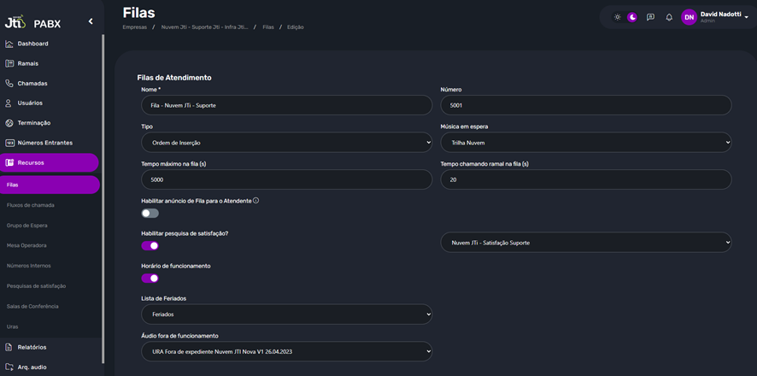Go to Chamadas in the sidebar
757x376 pixels.
pyautogui.click(x=32, y=84)
